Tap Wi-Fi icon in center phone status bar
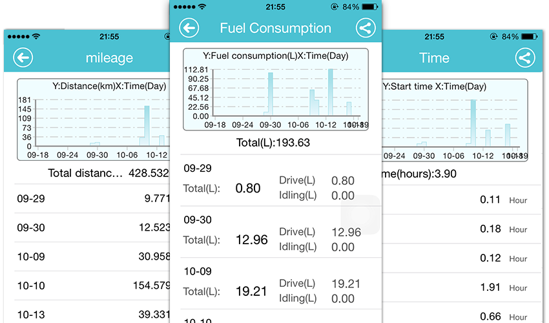The width and height of the screenshot is (549, 323). [203, 6]
